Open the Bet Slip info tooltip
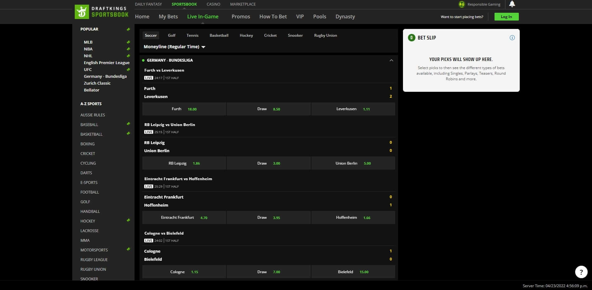 [x=512, y=38]
